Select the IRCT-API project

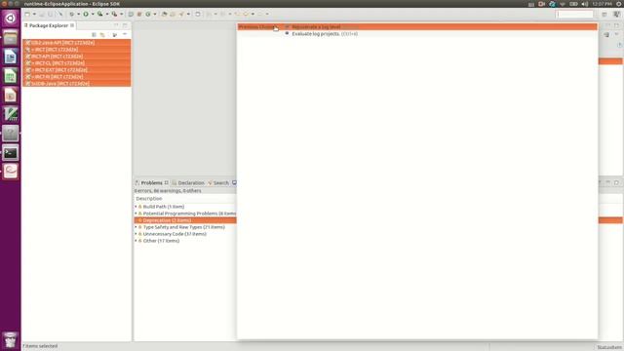(77, 57)
